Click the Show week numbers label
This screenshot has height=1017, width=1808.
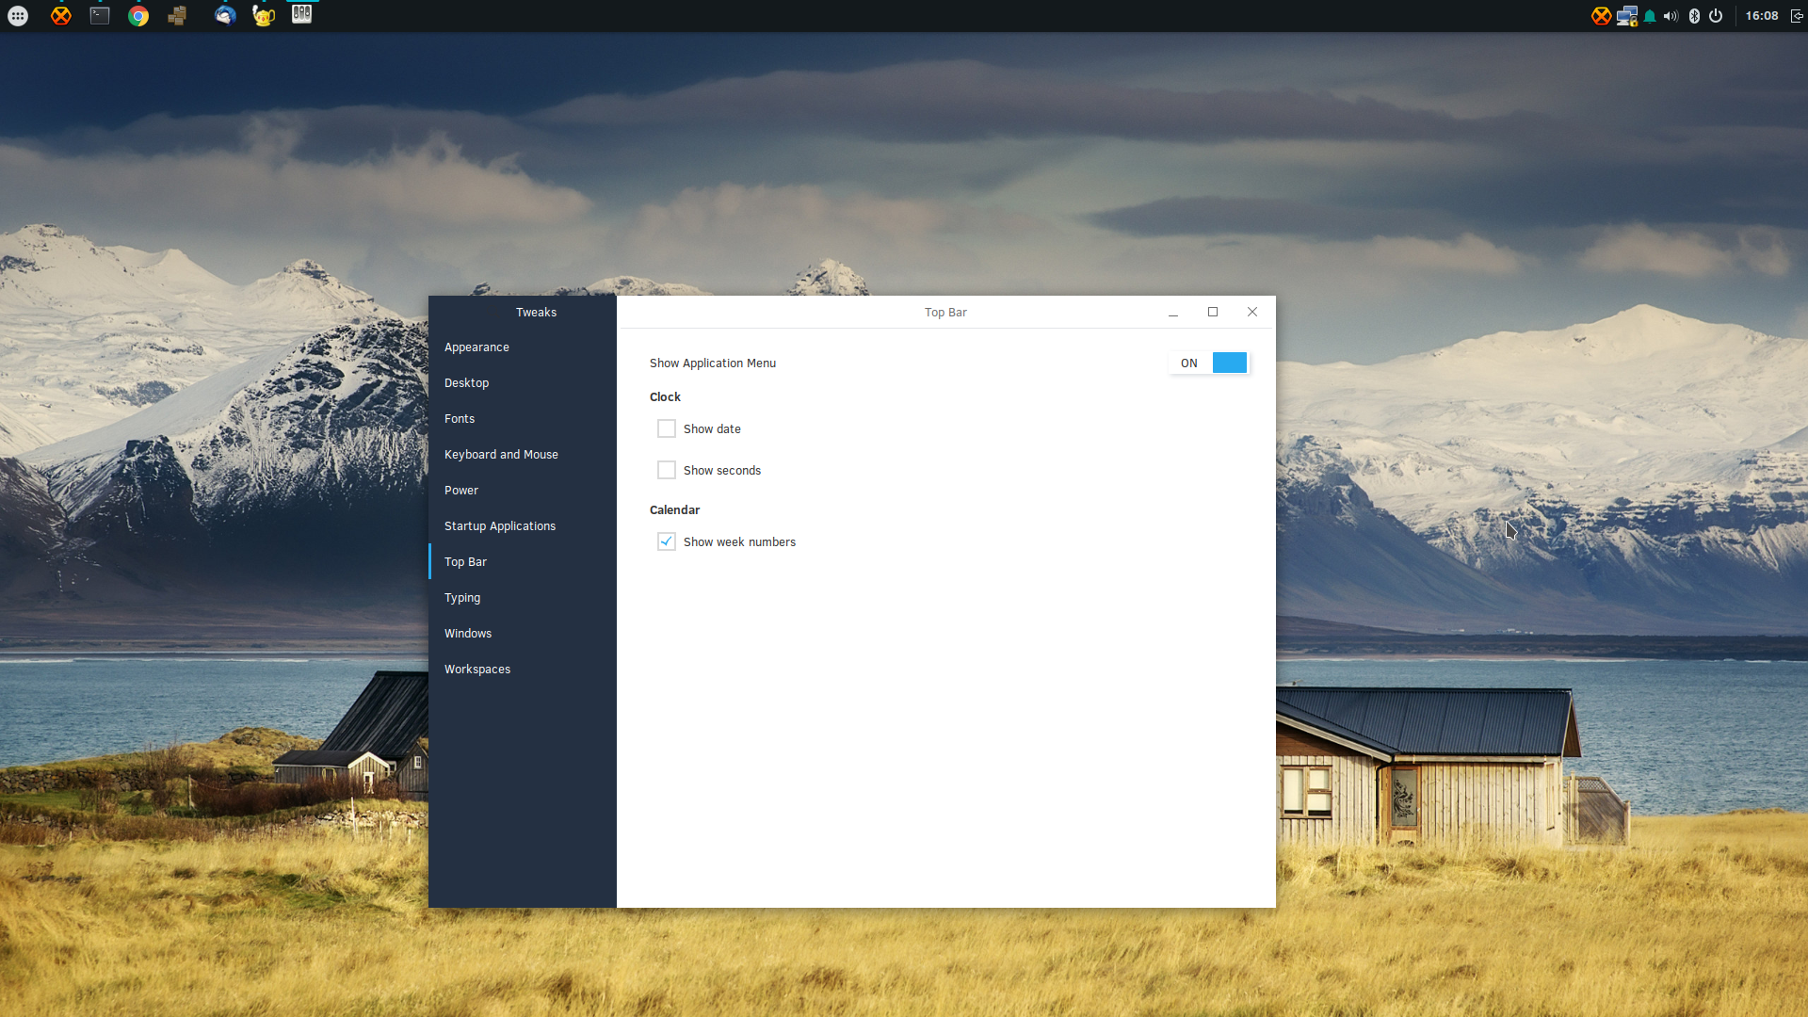pos(739,541)
